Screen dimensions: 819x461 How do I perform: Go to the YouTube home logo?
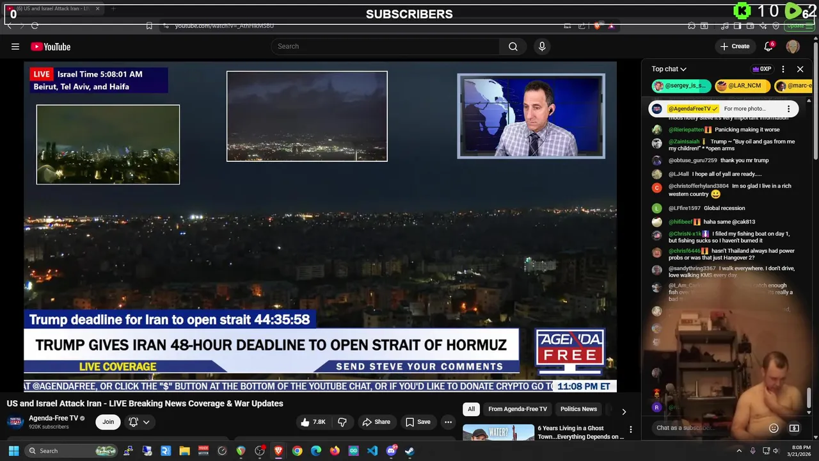[x=51, y=47]
